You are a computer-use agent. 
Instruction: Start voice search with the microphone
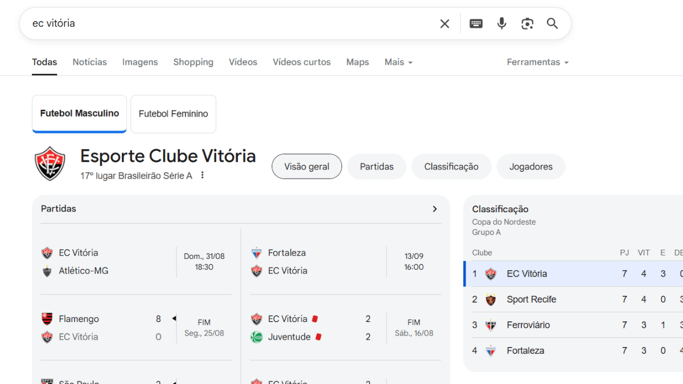pyautogui.click(x=501, y=23)
